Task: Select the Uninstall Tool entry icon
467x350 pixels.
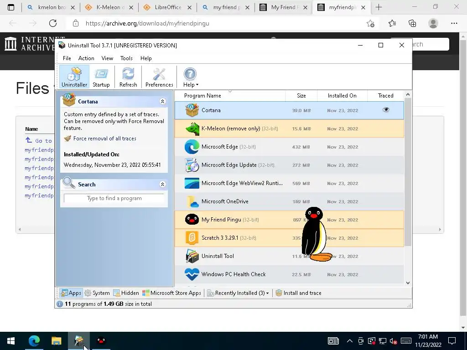Action: [x=192, y=256]
